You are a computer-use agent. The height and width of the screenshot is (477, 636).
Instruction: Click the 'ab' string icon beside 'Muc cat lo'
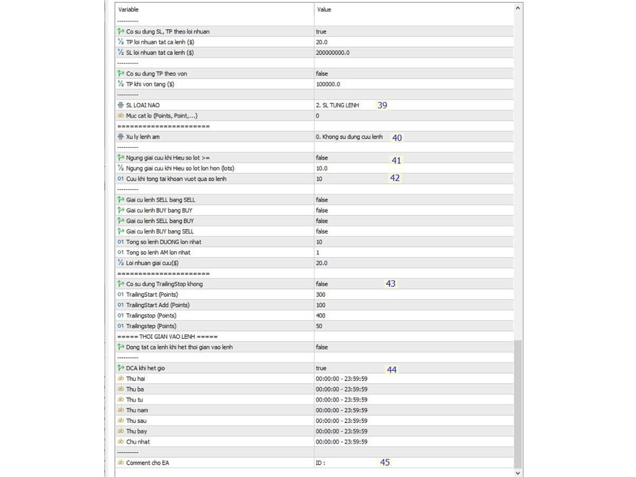point(121,116)
